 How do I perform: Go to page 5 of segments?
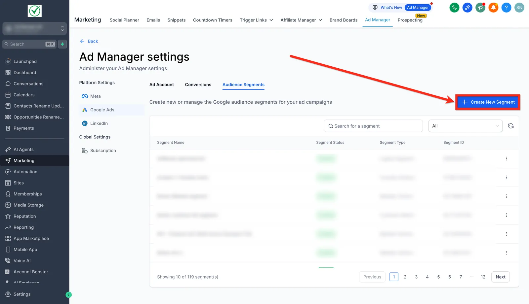[x=438, y=277]
